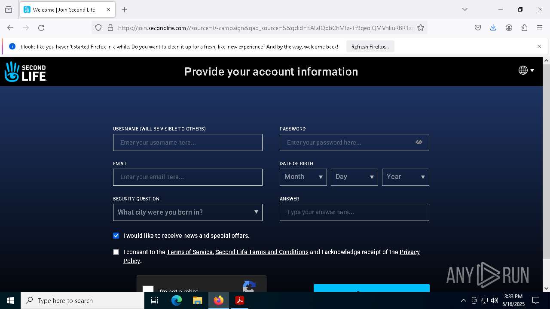Click the page vertical scrollbar
The height and width of the screenshot is (309, 550).
tap(546, 162)
